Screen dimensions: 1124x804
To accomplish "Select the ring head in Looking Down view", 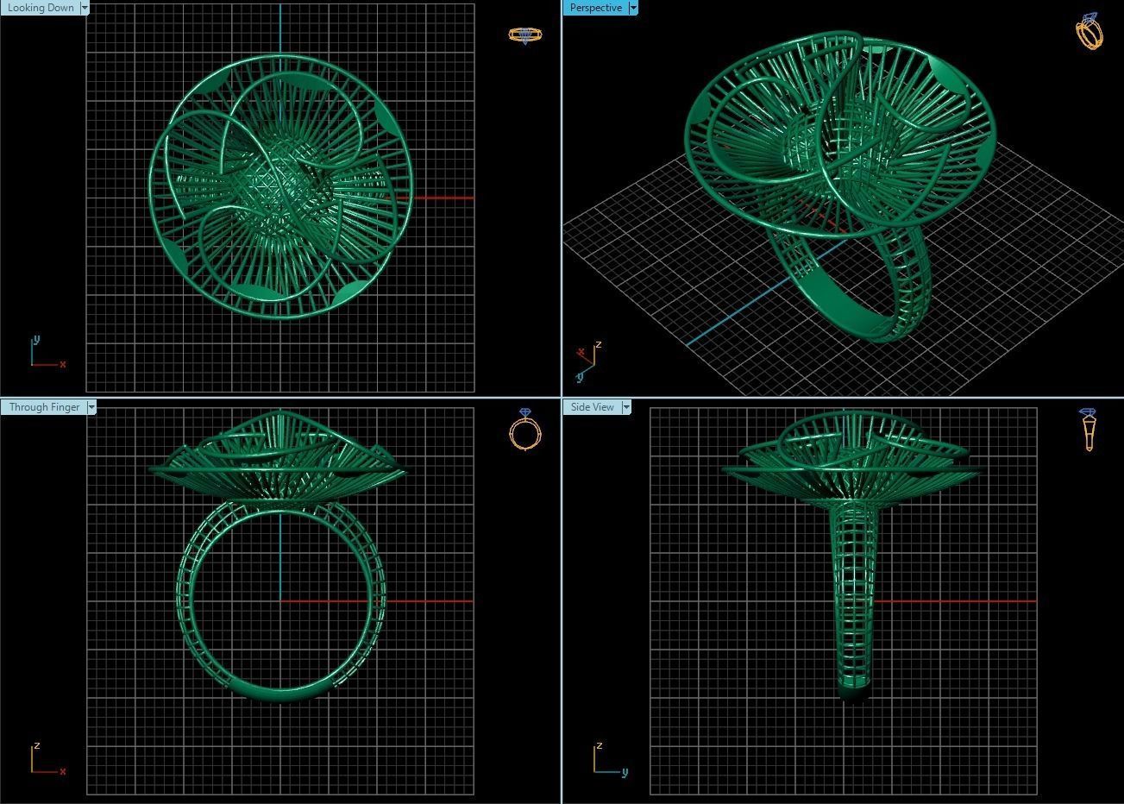I will point(280,186).
